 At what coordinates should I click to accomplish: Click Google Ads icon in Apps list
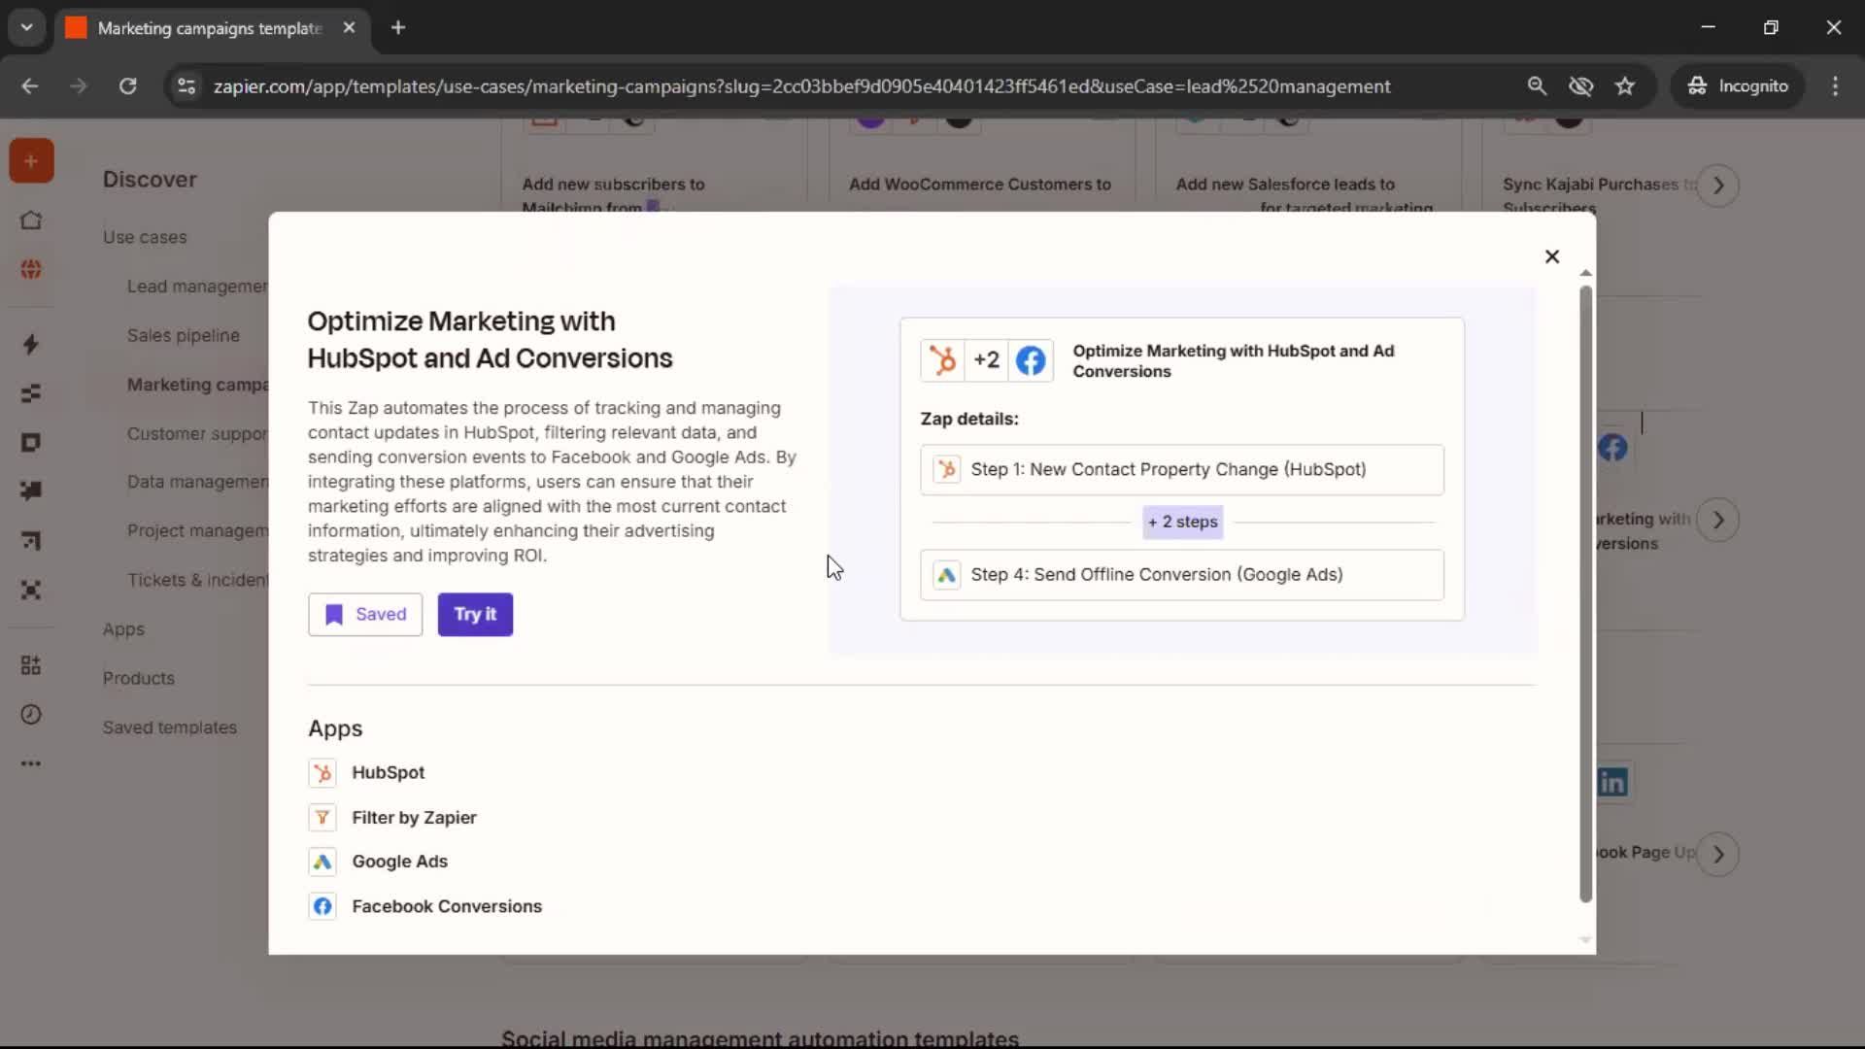coord(322,862)
